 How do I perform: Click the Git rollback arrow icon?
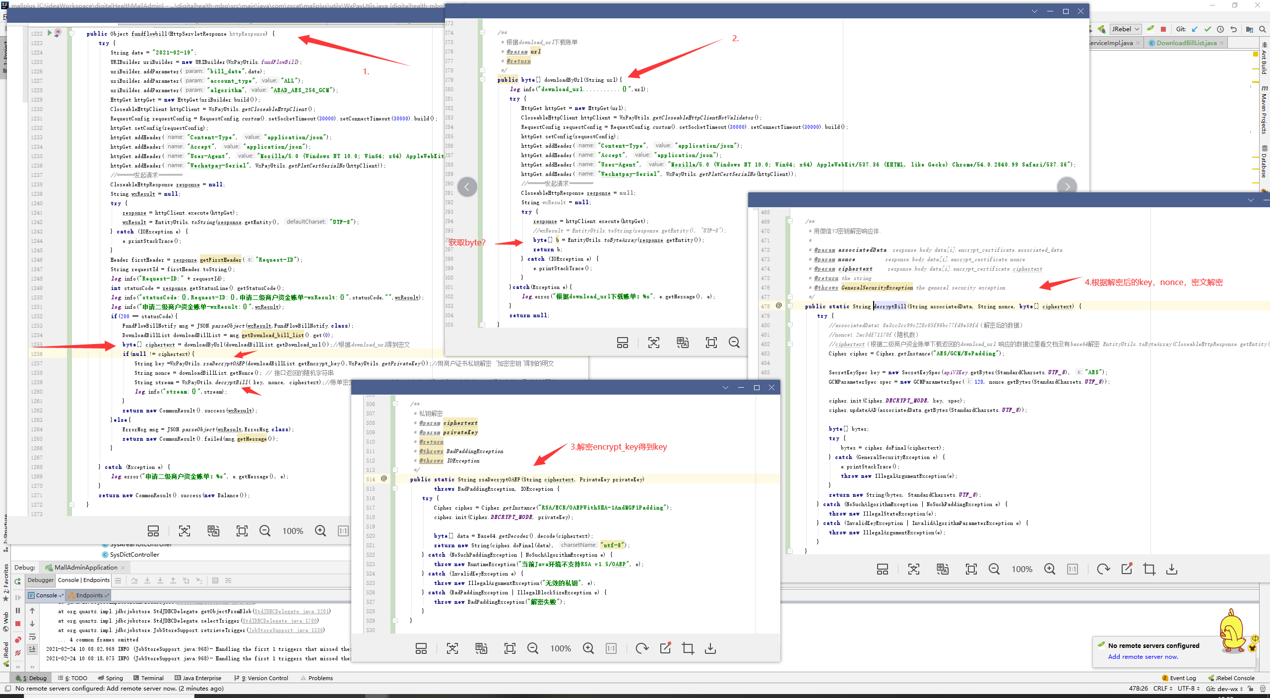click(1234, 29)
